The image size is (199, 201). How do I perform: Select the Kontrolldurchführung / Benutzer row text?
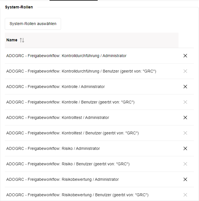(81, 71)
